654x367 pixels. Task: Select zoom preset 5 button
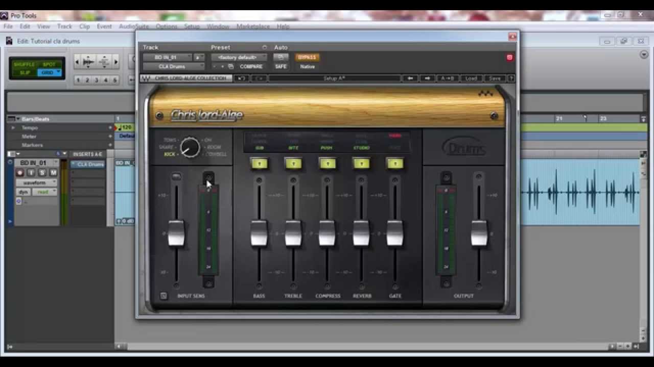click(114, 80)
